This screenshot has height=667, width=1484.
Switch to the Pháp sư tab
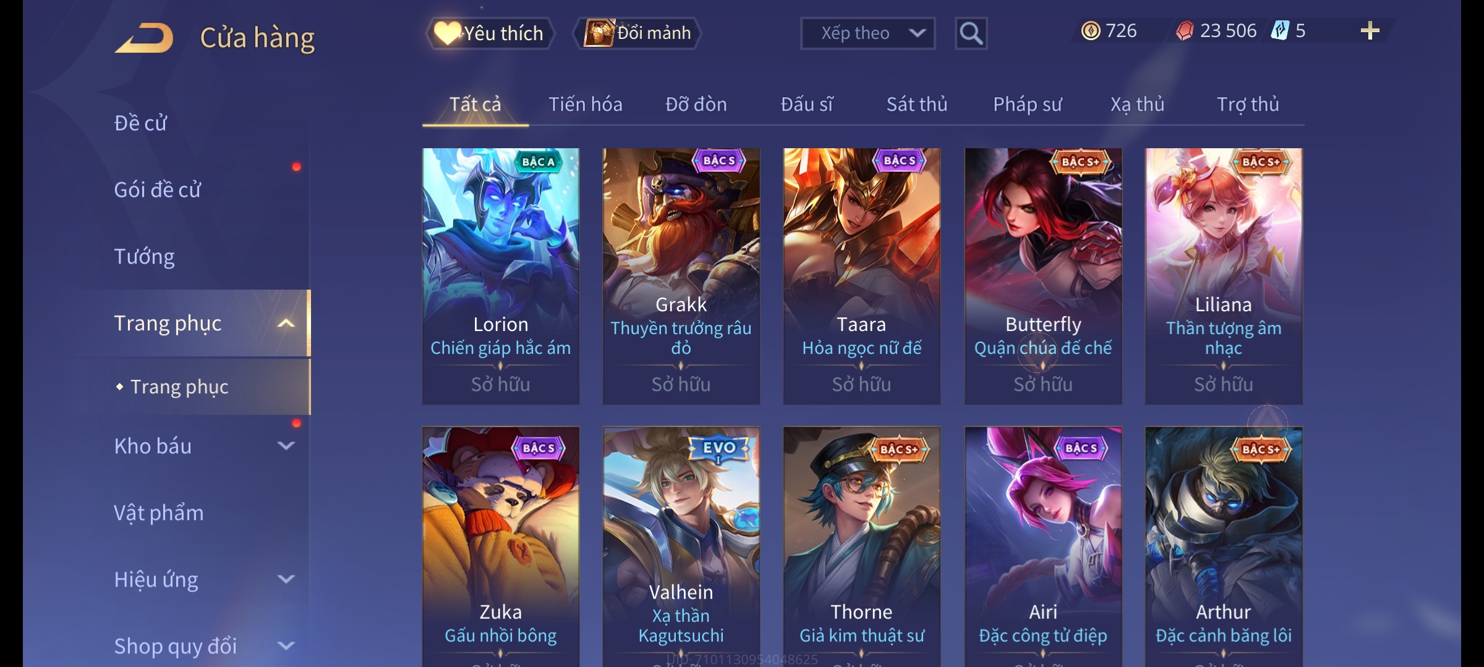point(1027,104)
